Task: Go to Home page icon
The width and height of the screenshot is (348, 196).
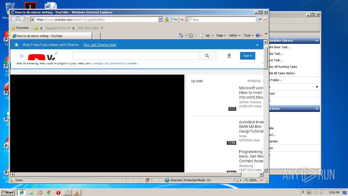Action: (x=181, y=35)
